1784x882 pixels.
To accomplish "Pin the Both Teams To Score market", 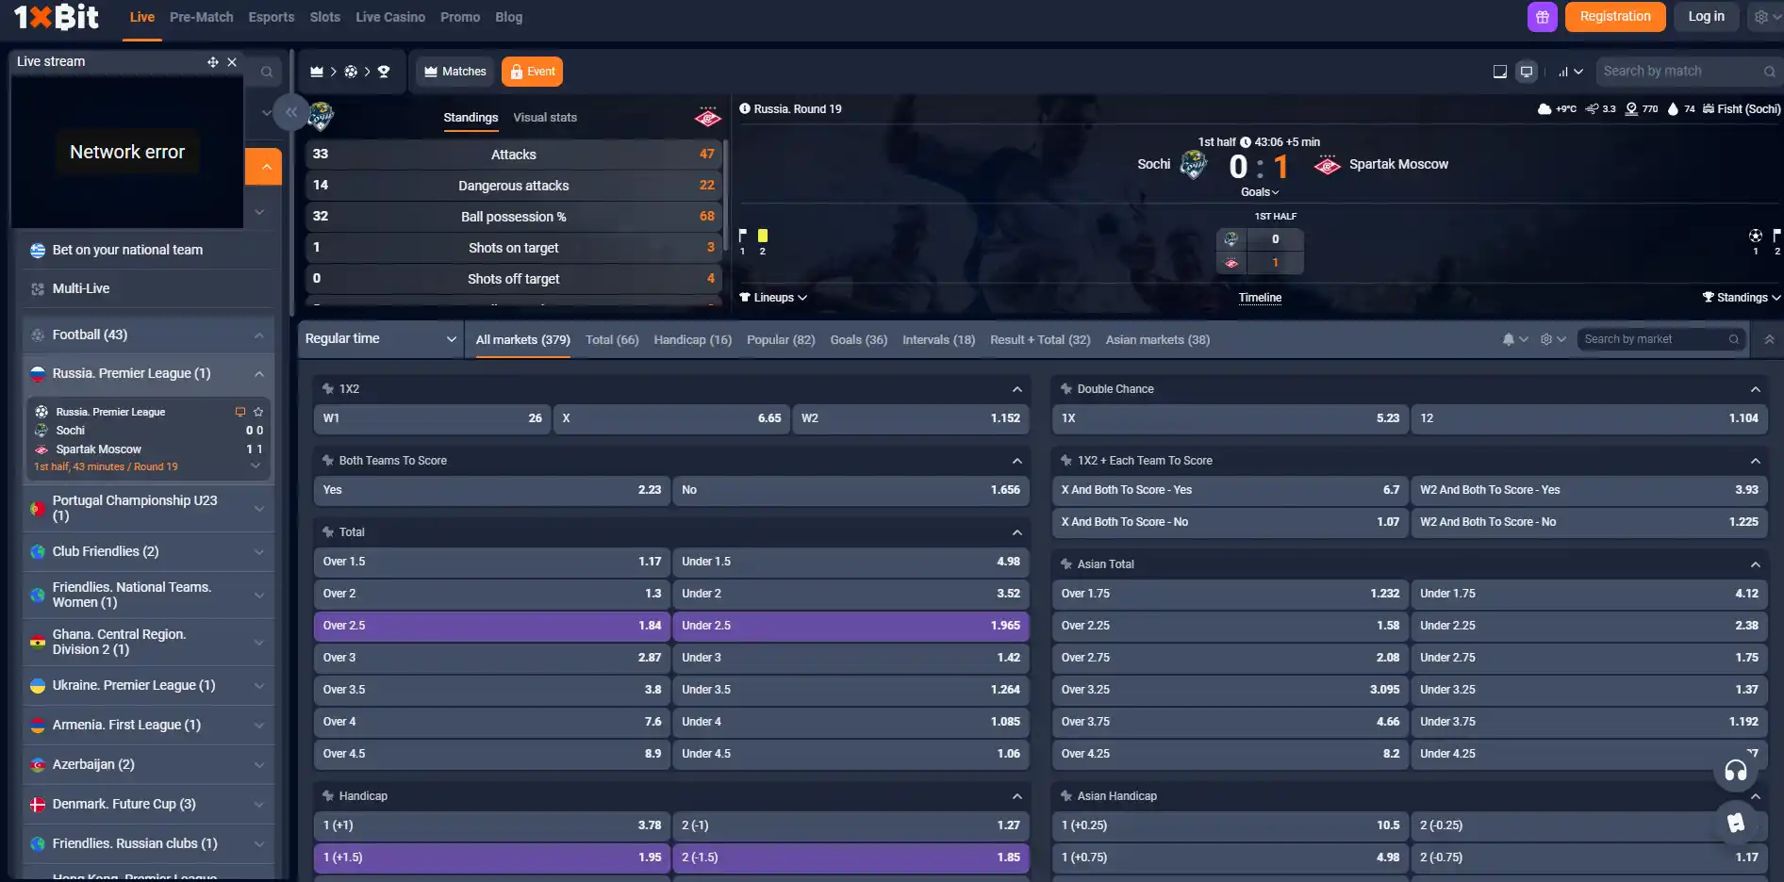I will pos(328,461).
